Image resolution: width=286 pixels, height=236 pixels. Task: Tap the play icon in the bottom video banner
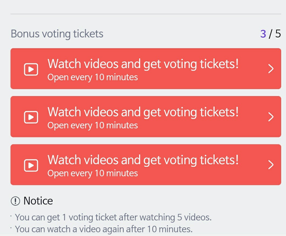[x=31, y=165]
